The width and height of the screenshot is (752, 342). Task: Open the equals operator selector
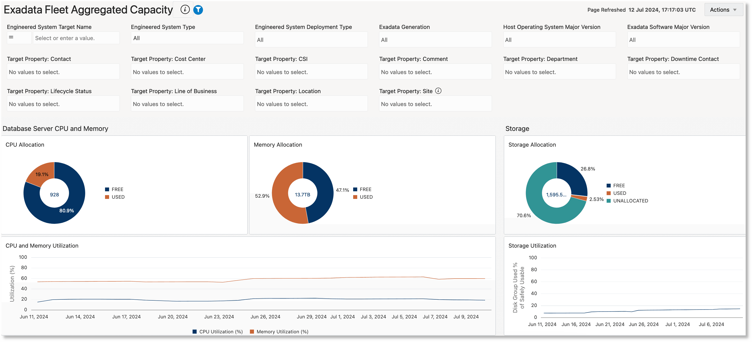point(19,38)
